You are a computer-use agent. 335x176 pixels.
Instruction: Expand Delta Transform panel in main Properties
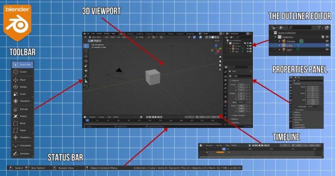[x=240, y=115]
